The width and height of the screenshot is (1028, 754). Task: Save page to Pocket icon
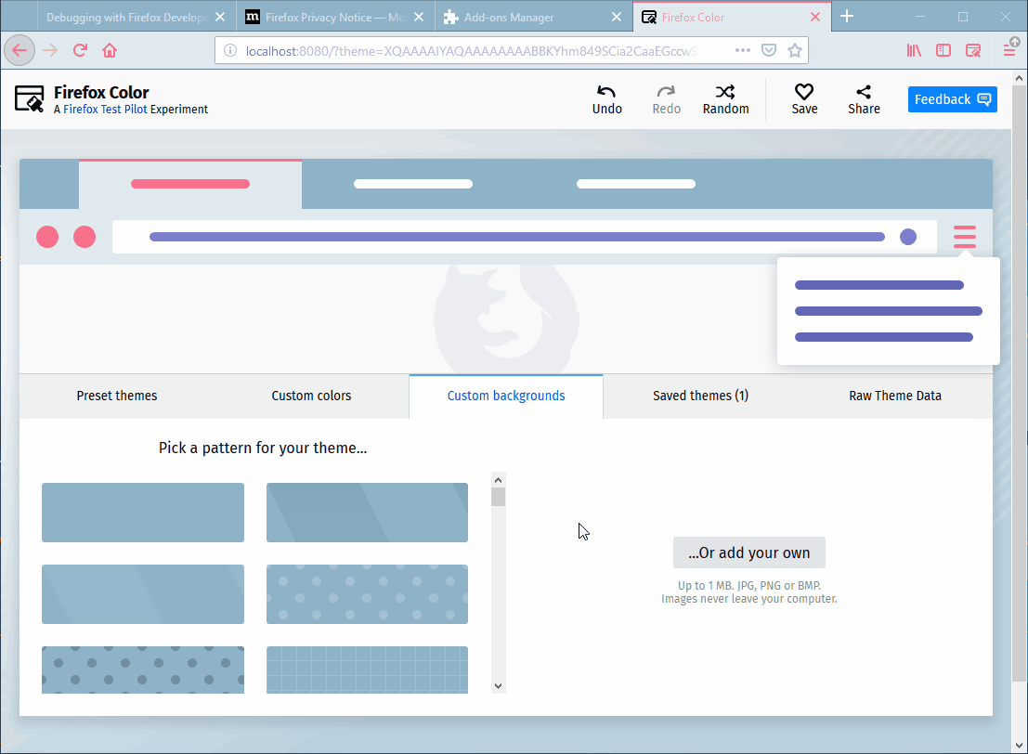point(769,50)
